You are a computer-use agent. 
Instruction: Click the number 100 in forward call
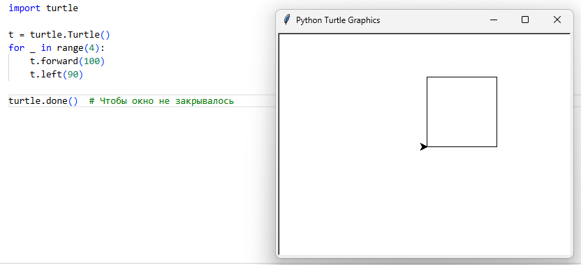(91, 61)
